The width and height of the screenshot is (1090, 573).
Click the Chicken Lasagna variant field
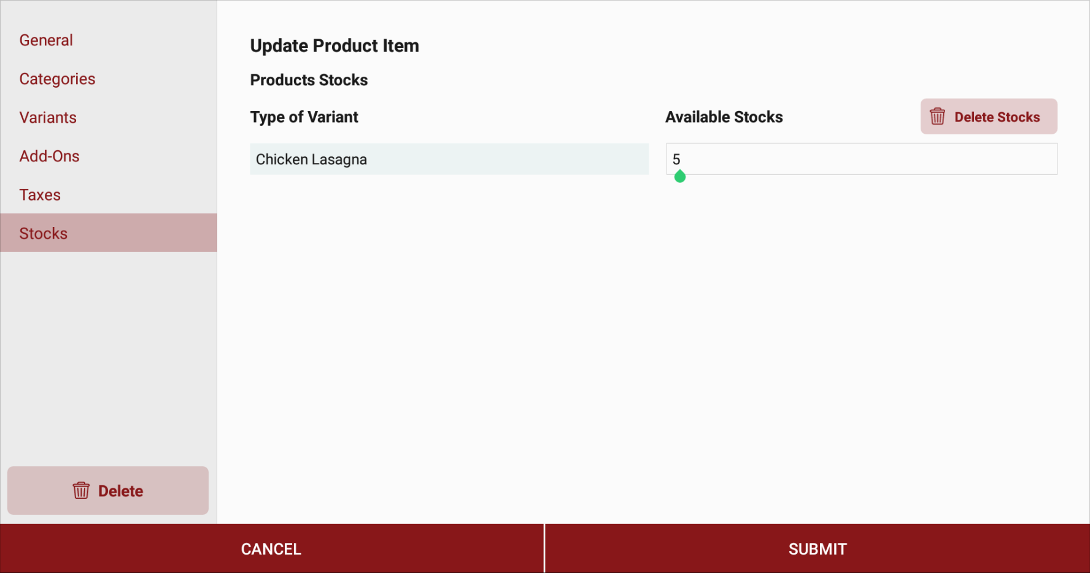(x=449, y=160)
